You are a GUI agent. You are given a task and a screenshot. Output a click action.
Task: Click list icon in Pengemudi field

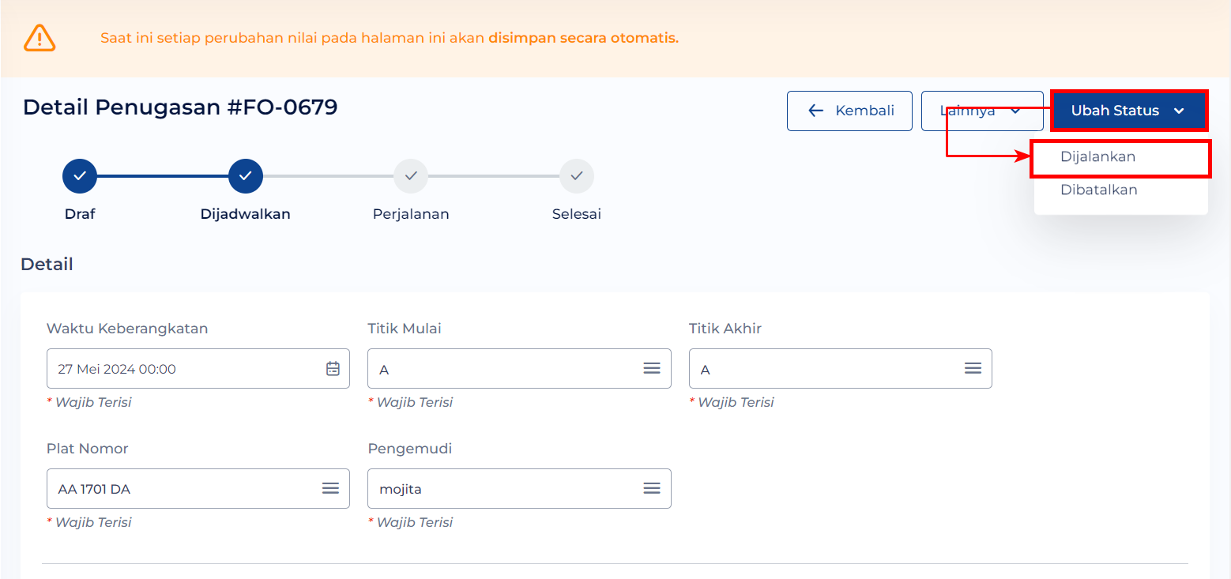(652, 489)
